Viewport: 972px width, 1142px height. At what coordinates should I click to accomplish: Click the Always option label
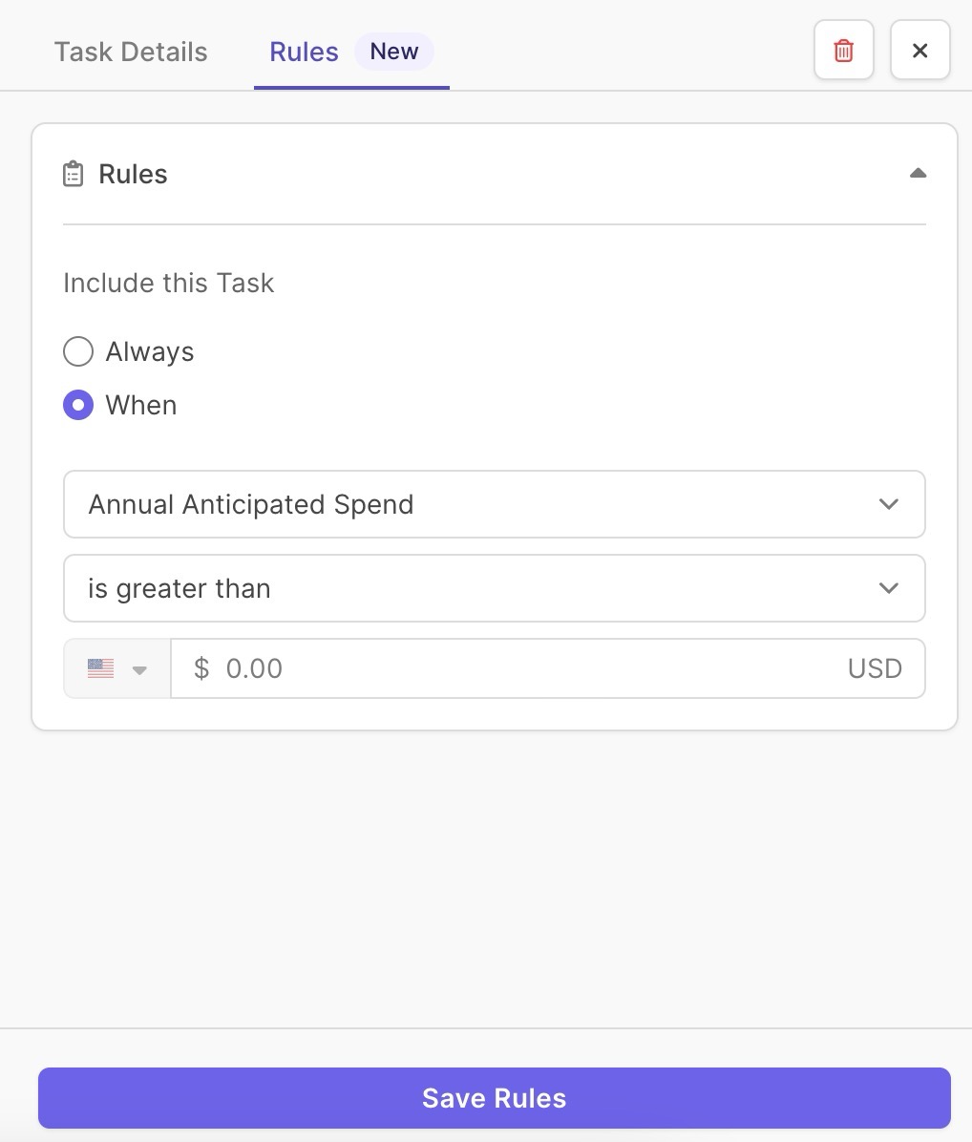tap(150, 351)
